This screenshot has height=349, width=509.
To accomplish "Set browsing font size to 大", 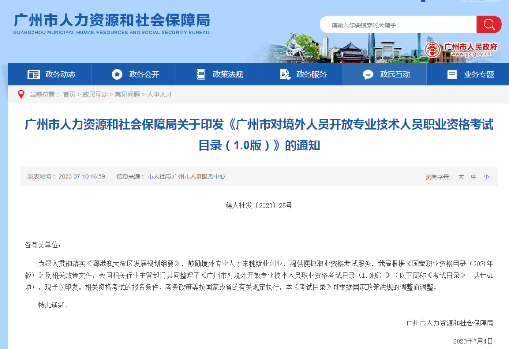I will pos(461,177).
